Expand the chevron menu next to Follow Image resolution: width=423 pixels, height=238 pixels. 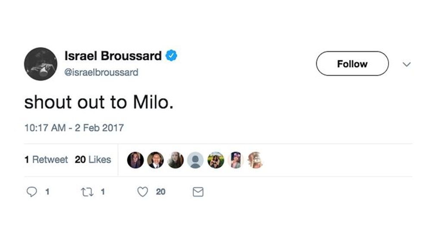(x=406, y=64)
